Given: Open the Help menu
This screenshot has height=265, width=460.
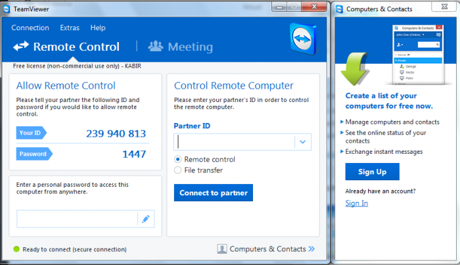Looking at the screenshot, I should [98, 28].
